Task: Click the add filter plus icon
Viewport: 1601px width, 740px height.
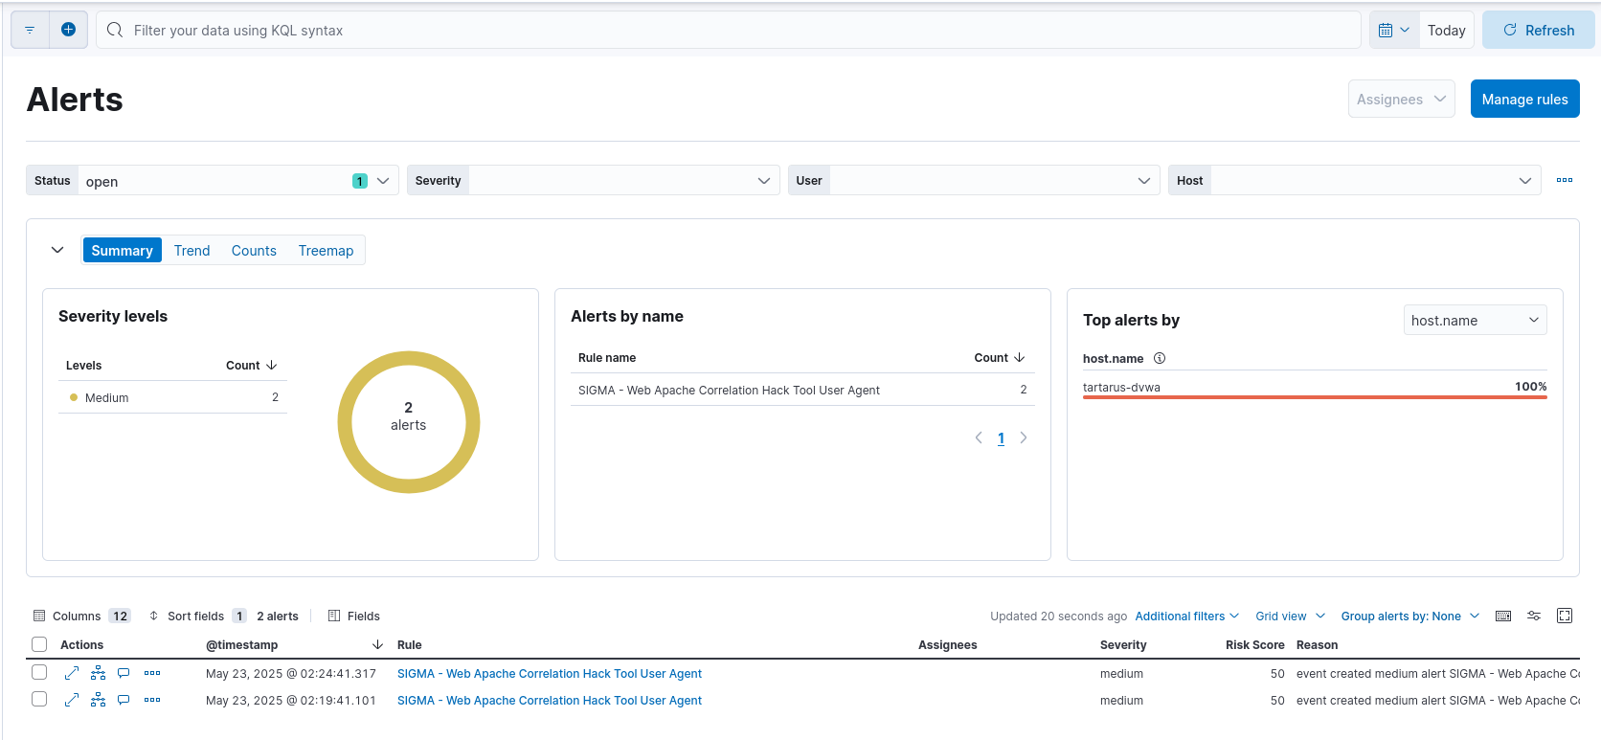Action: (68, 30)
